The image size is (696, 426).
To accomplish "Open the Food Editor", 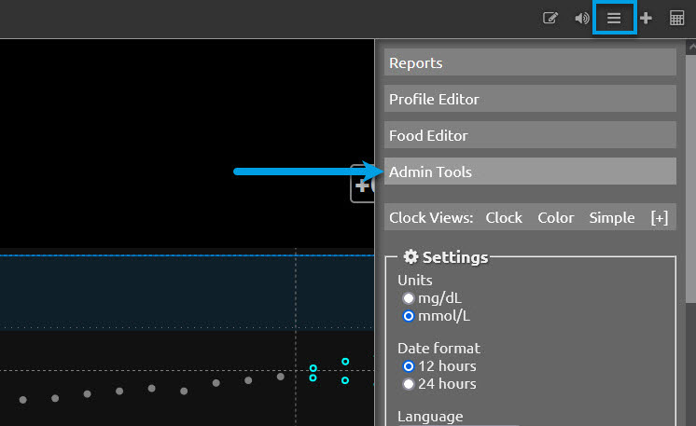I will point(530,135).
